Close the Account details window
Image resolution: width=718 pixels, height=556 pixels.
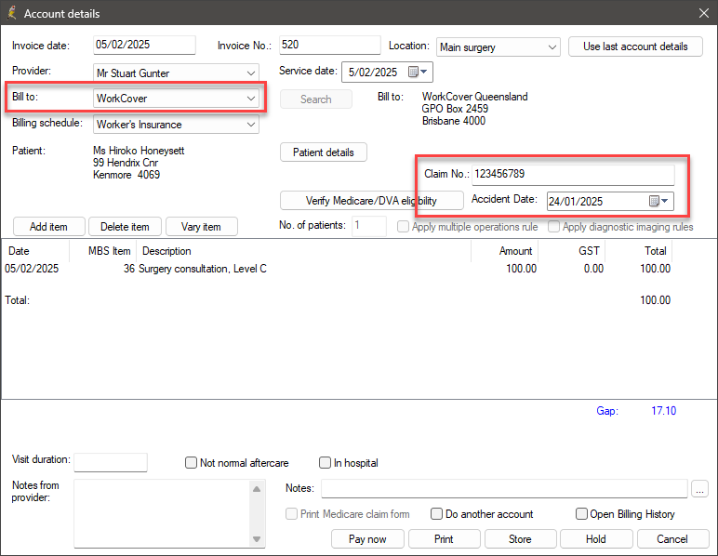704,13
